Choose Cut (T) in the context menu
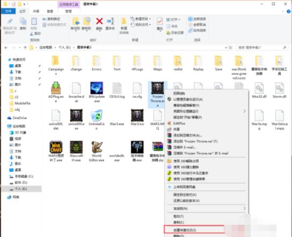Image resolution: width=292 pixels, height=237 pixels. pos(178,216)
